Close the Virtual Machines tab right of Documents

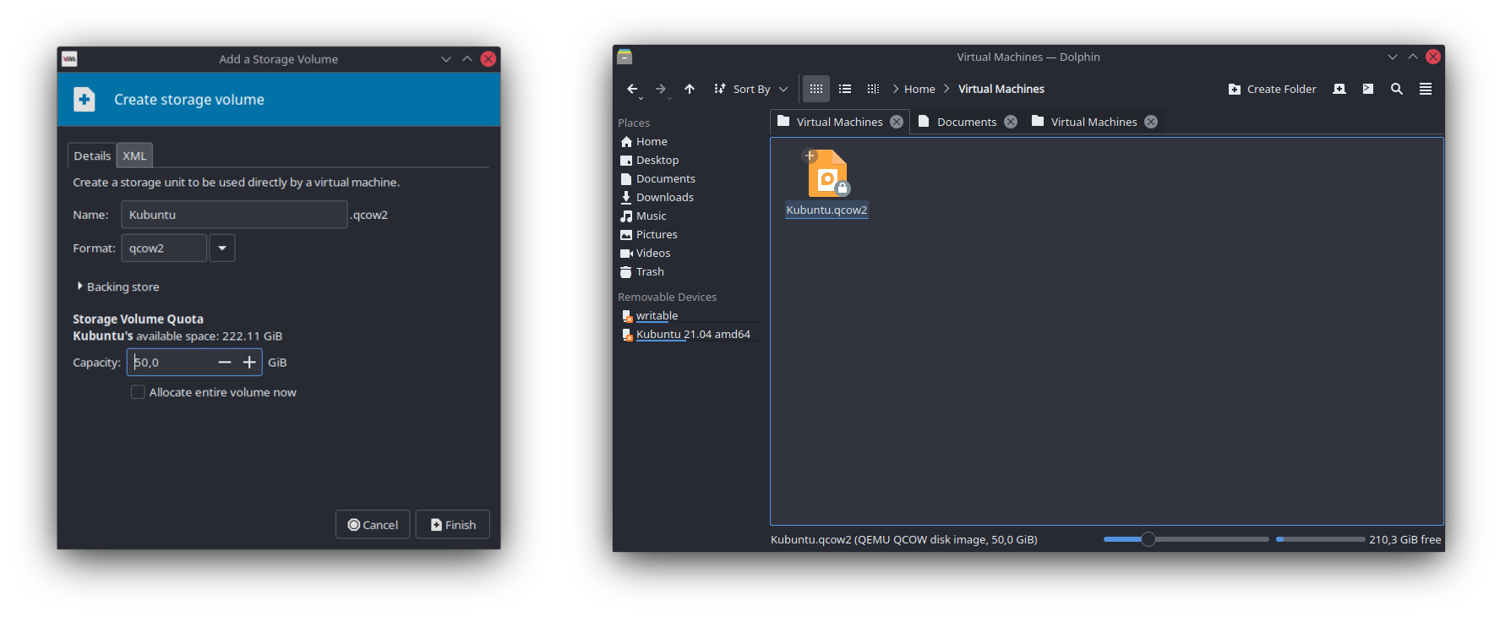tap(1151, 122)
